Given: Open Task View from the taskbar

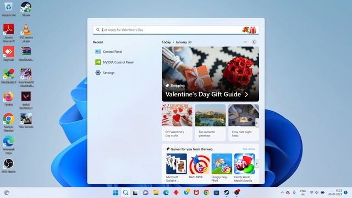Looking at the screenshot, I should pos(135,193).
